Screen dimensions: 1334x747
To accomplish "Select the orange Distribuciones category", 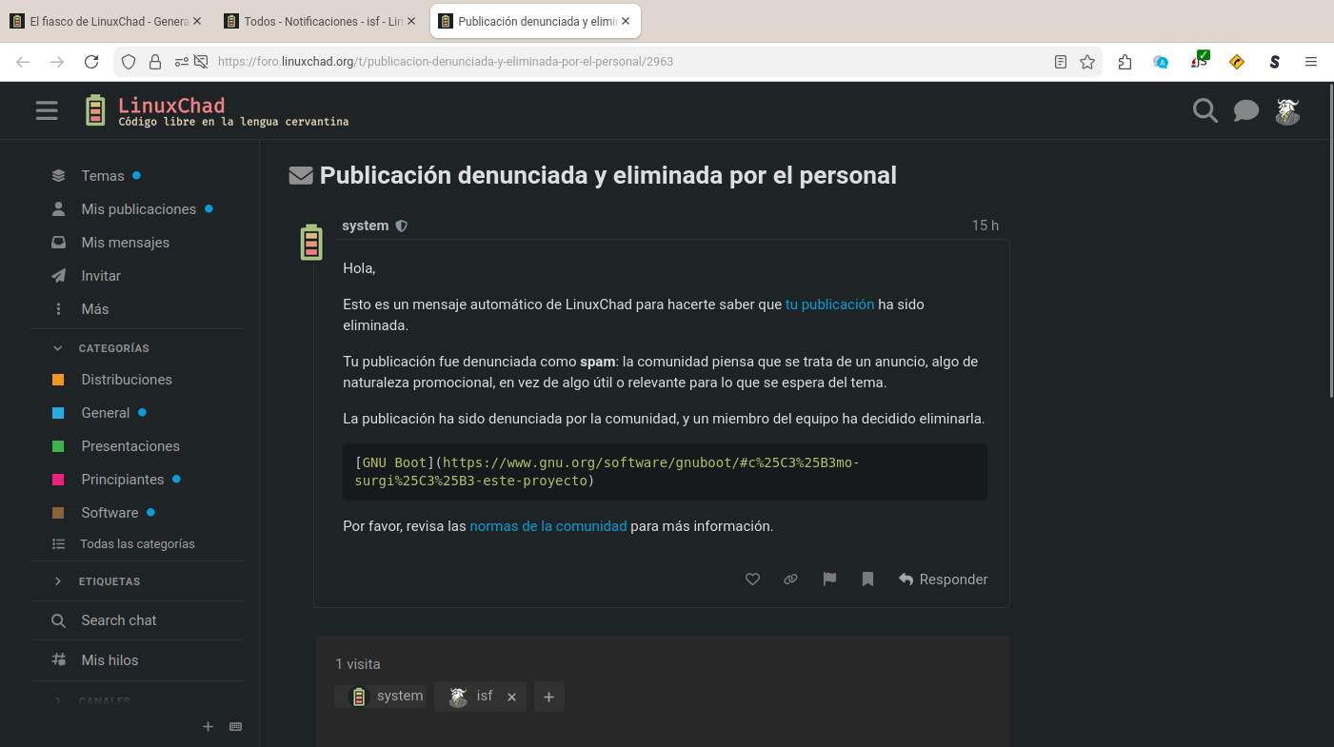I will (126, 380).
